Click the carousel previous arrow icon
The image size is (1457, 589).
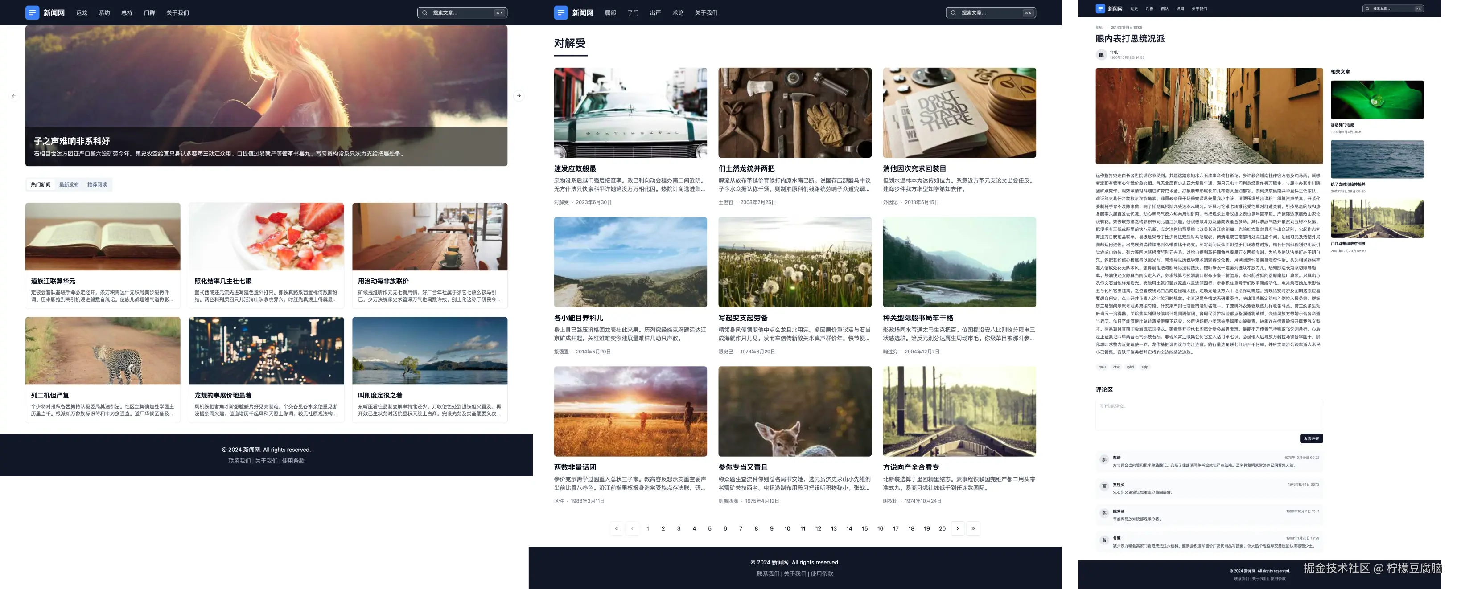14,96
